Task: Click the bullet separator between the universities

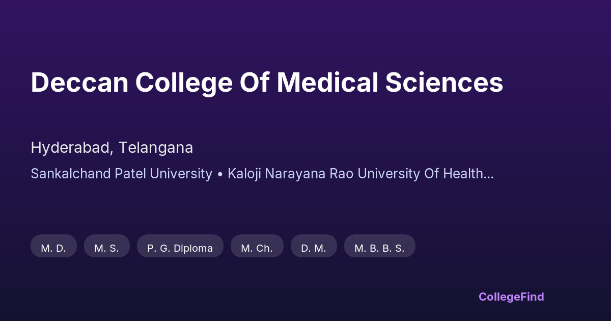Action: pyautogui.click(x=220, y=174)
